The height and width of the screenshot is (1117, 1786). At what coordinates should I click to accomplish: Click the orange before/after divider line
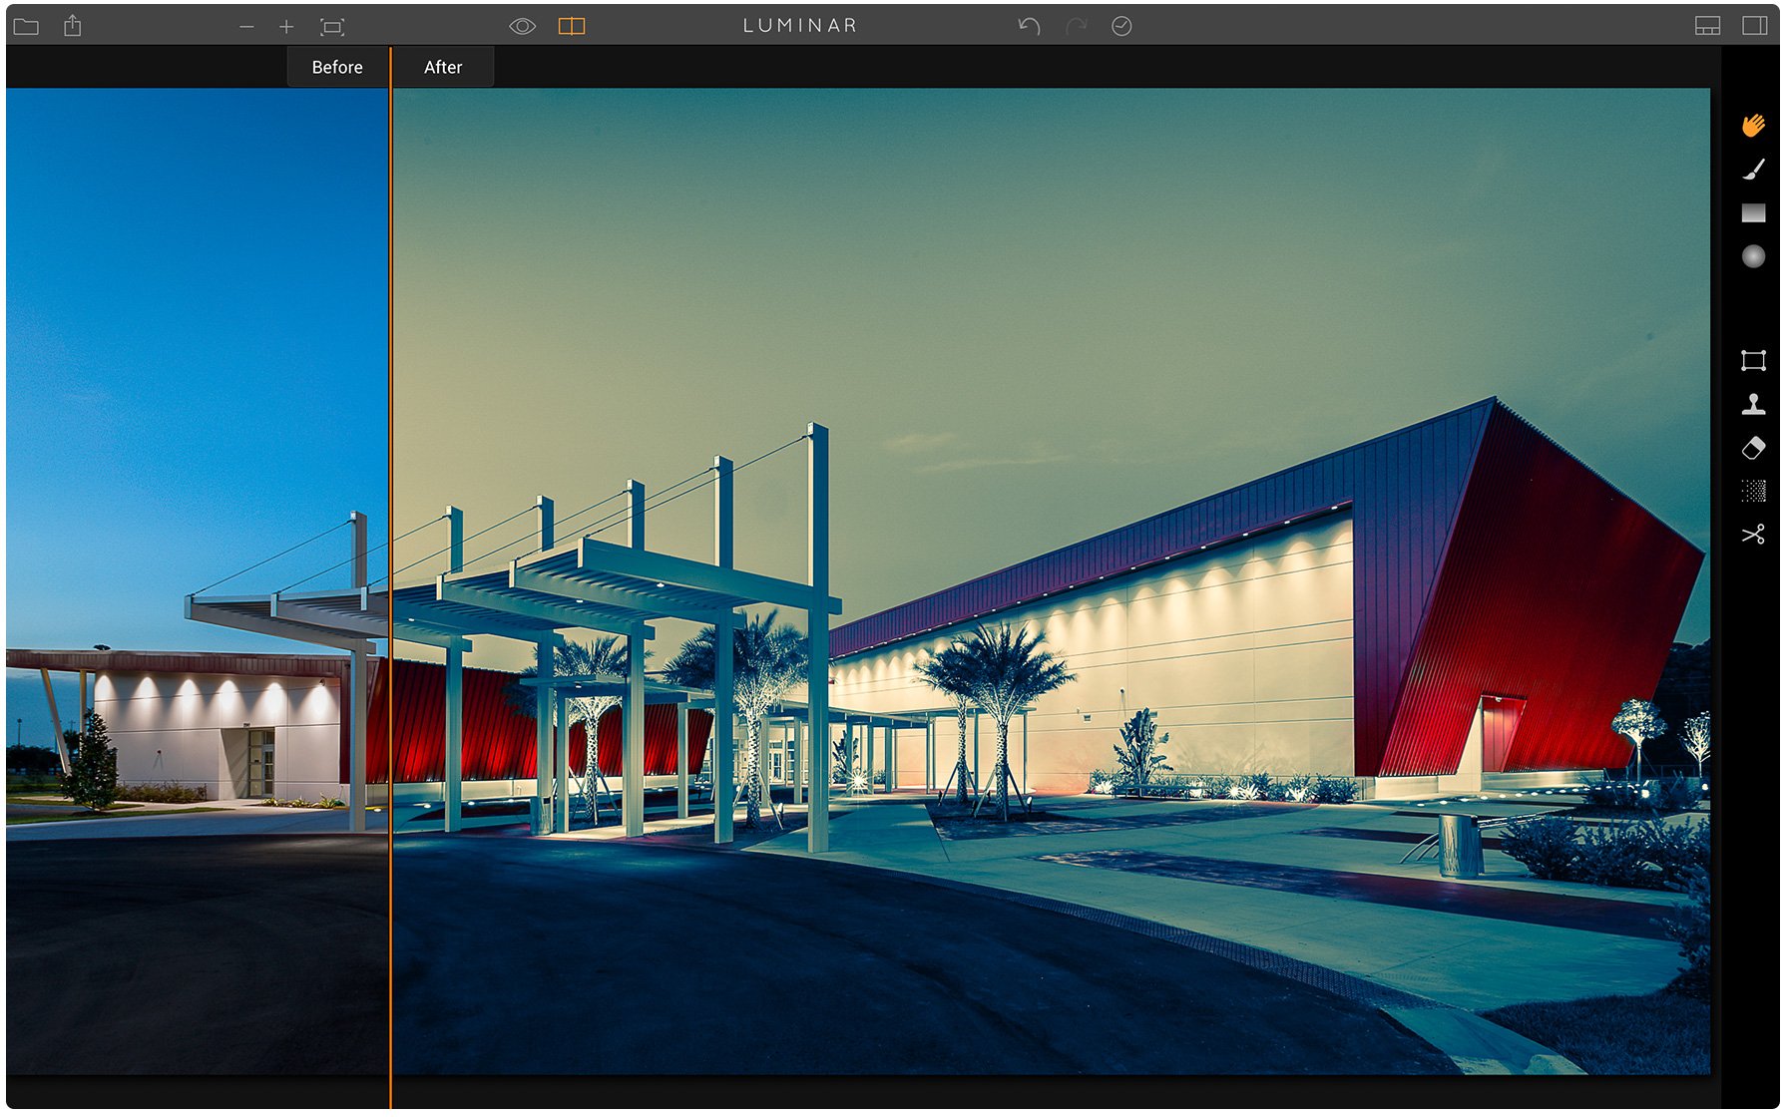[390, 578]
